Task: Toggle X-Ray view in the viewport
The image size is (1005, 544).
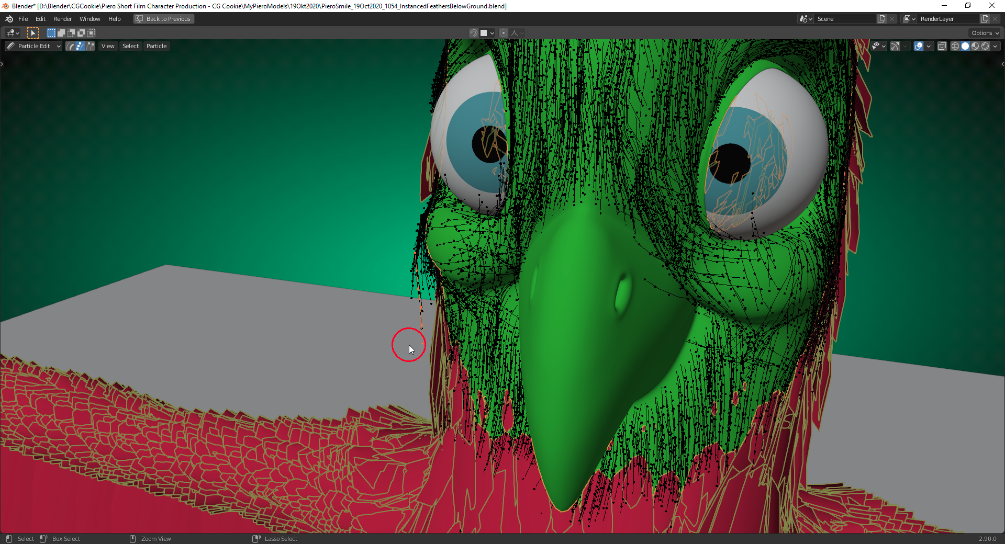Action: pos(942,46)
